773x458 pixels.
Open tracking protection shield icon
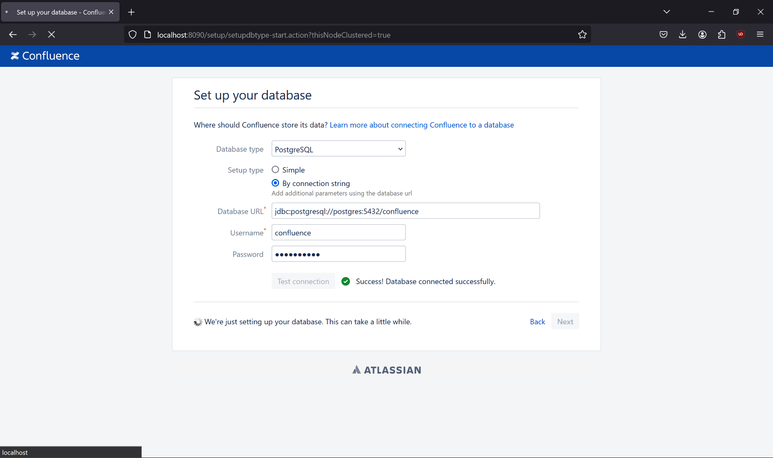click(x=133, y=35)
